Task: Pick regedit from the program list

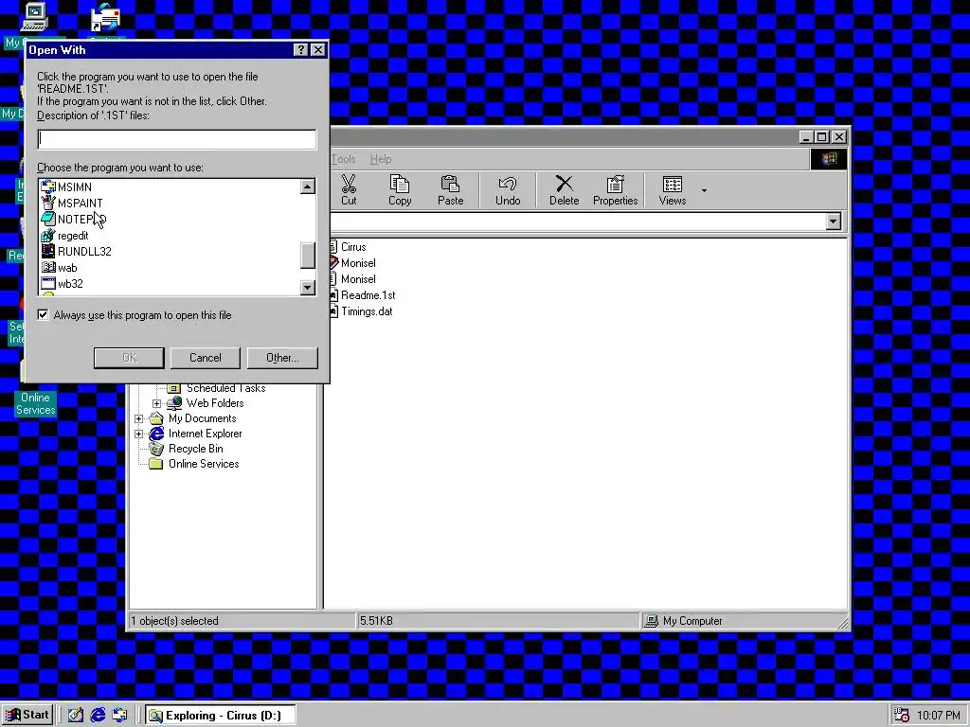Action: (65, 236)
